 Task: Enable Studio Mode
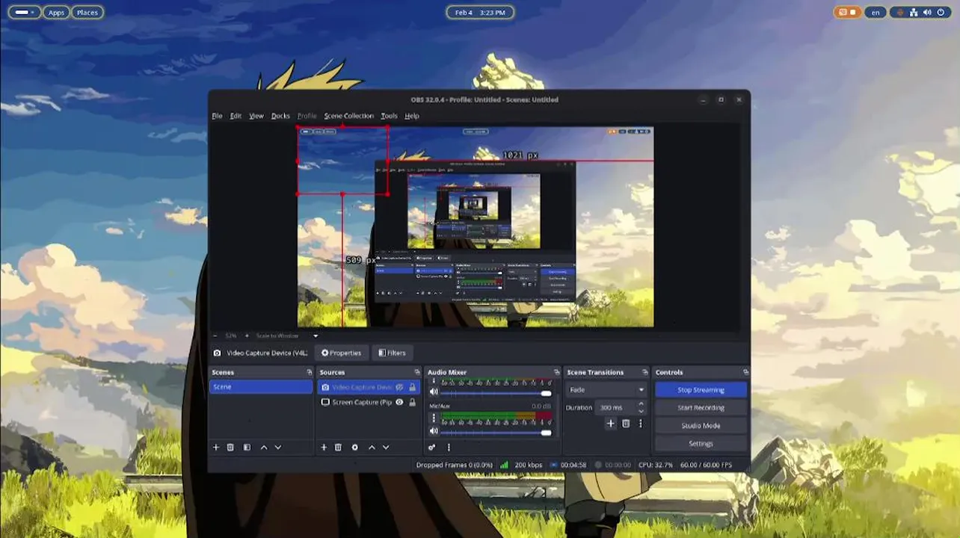(x=701, y=426)
